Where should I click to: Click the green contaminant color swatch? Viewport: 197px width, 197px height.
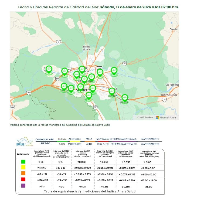click(23, 162)
